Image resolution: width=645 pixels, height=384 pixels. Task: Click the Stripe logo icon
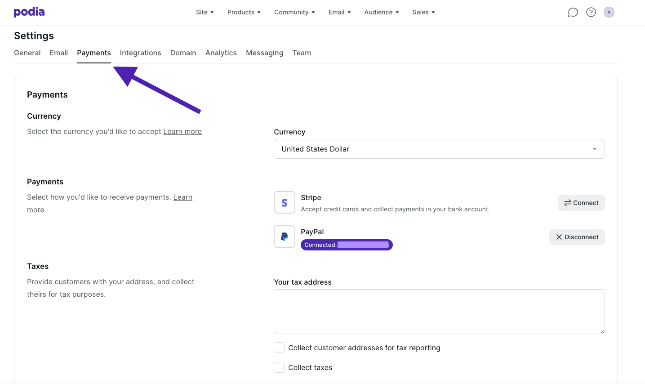click(x=285, y=202)
